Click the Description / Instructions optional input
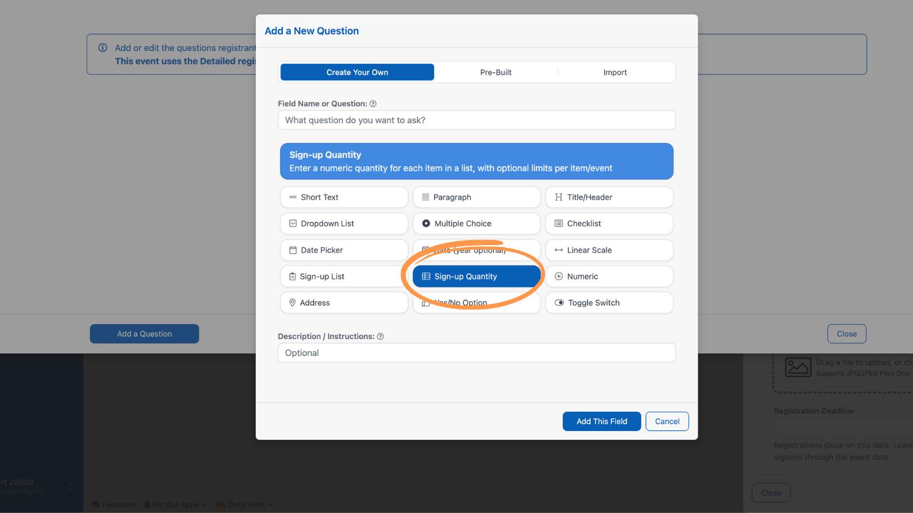This screenshot has width=913, height=513. pyautogui.click(x=476, y=353)
